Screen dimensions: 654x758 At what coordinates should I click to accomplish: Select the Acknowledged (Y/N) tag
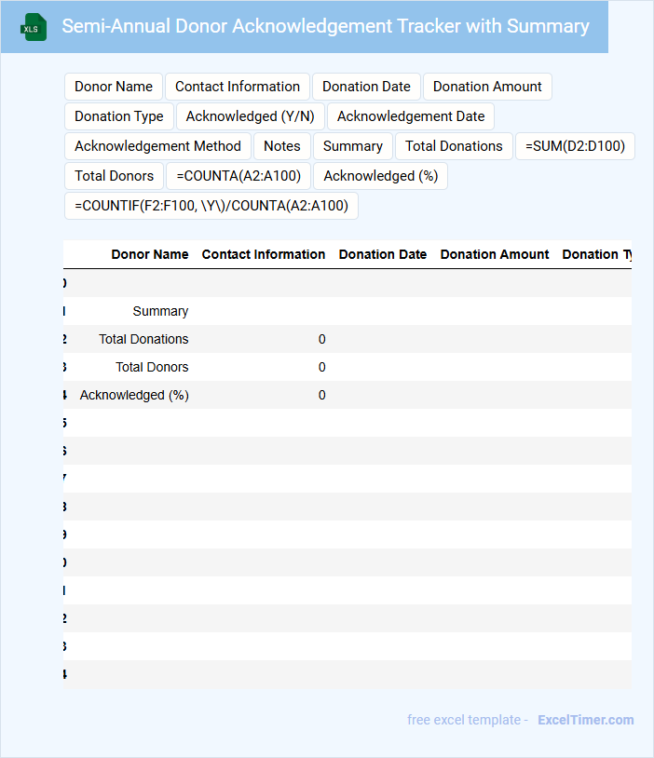point(251,116)
